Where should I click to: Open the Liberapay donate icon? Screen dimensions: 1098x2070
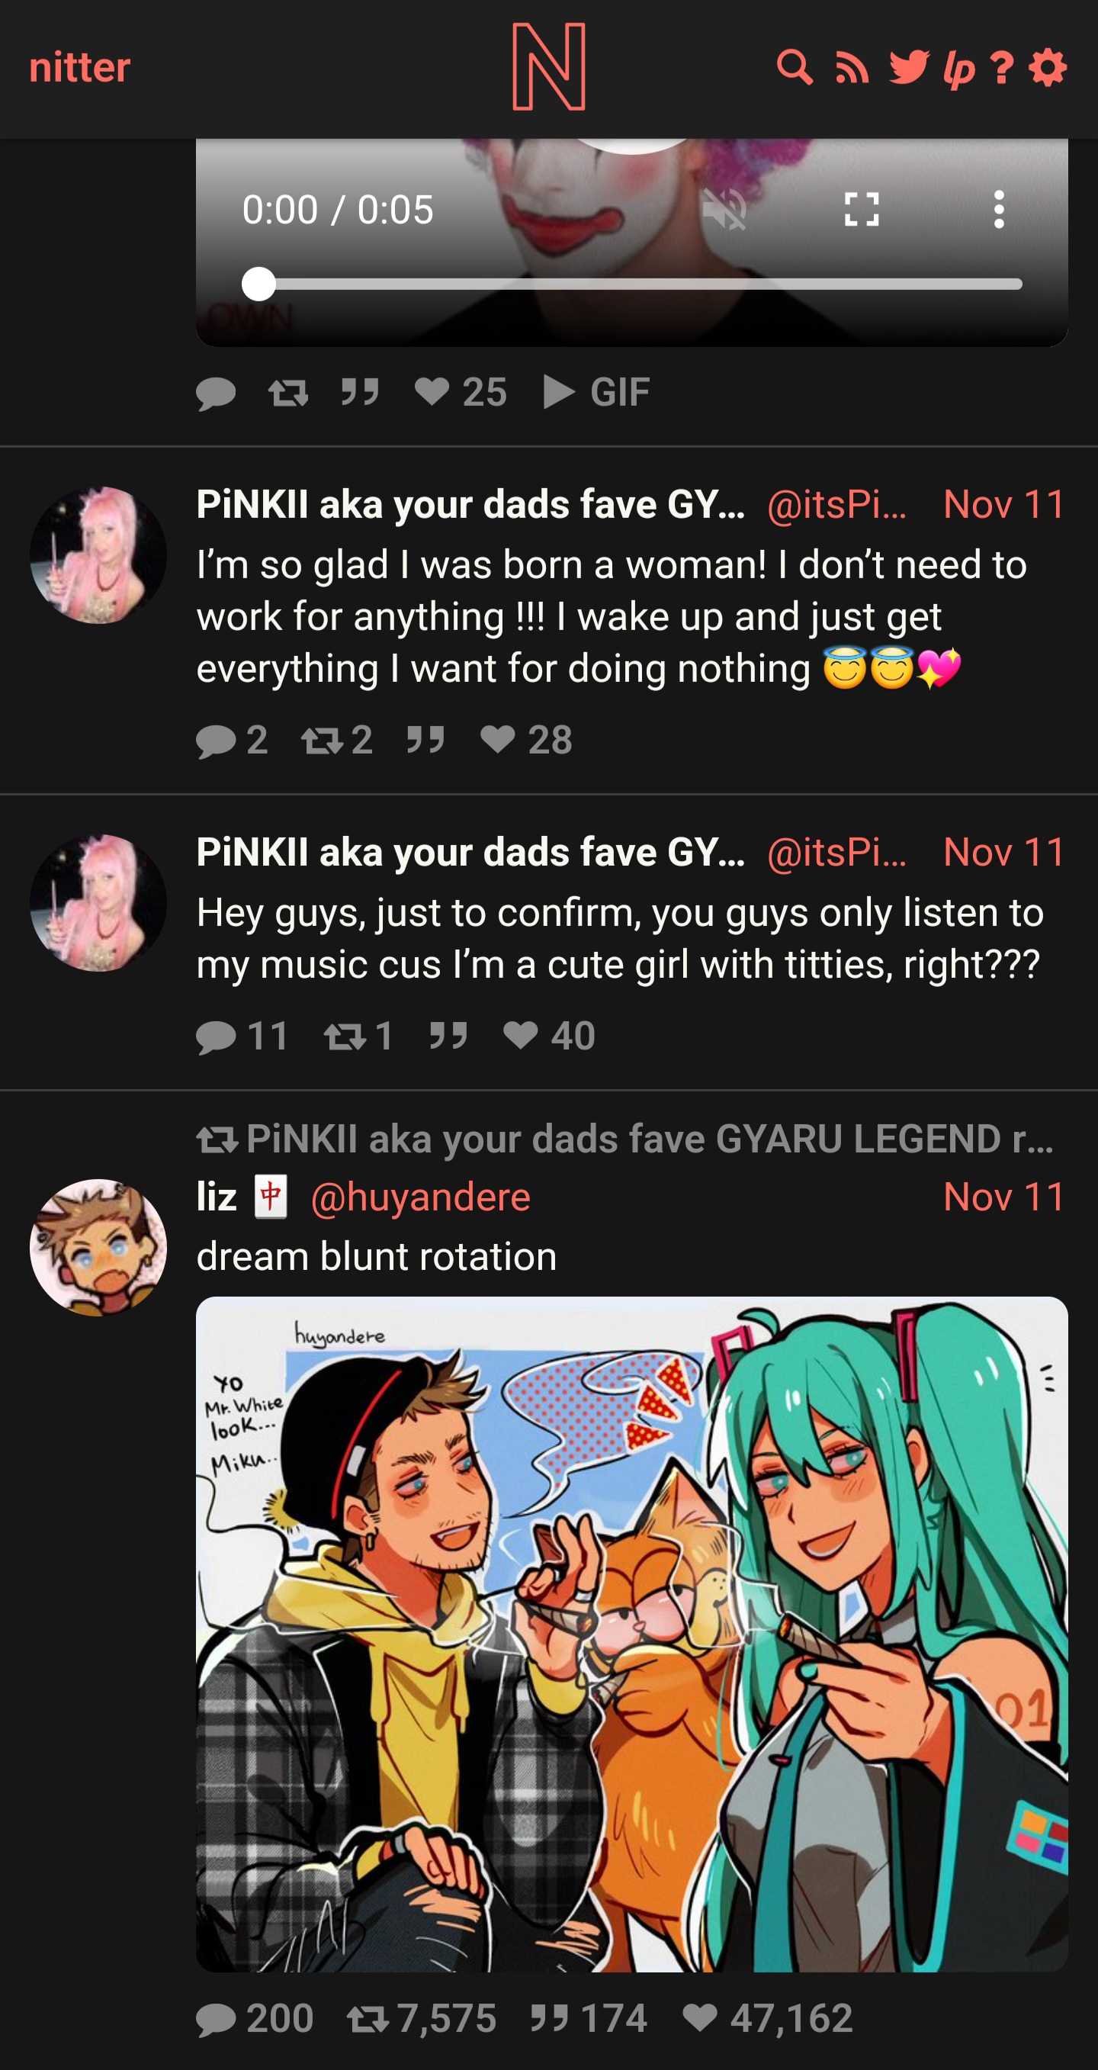(959, 69)
